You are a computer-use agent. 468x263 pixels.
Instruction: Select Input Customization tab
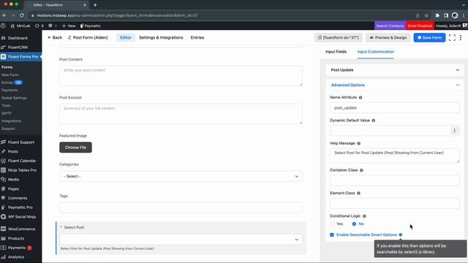pyautogui.click(x=375, y=52)
